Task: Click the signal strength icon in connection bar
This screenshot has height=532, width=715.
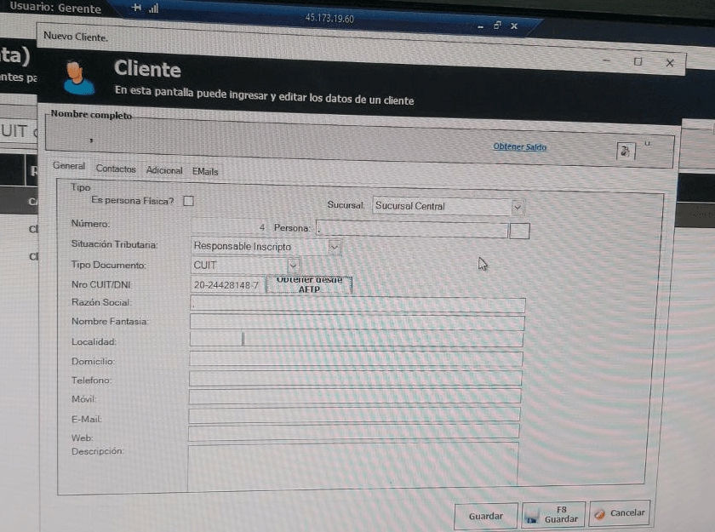Action: [154, 9]
